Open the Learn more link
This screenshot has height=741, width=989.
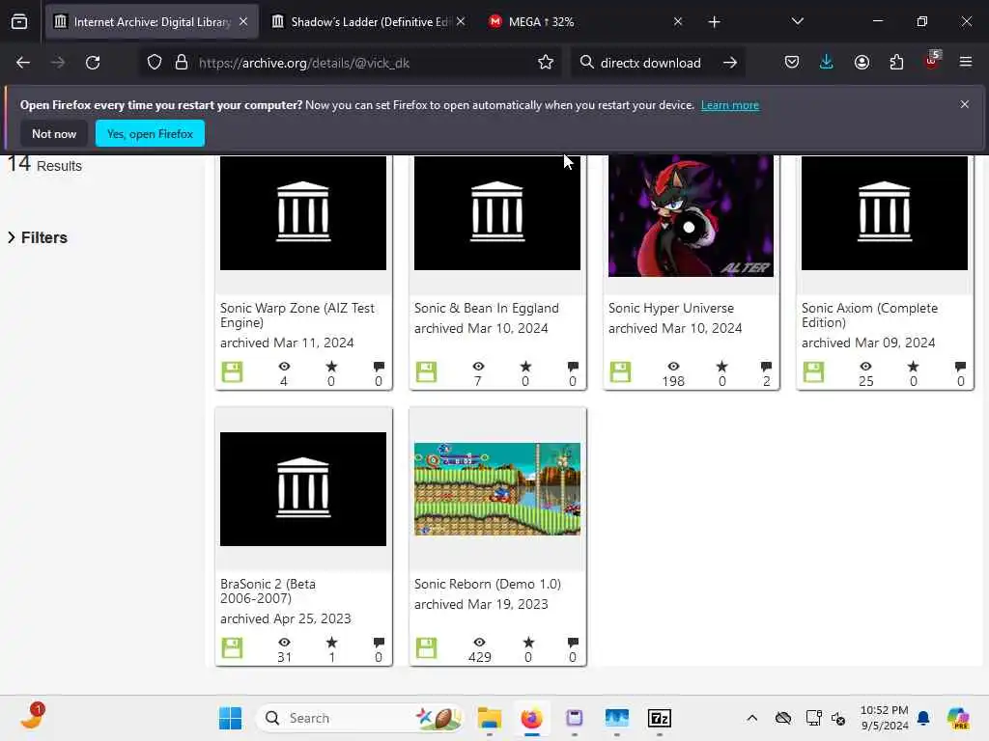[730, 105]
